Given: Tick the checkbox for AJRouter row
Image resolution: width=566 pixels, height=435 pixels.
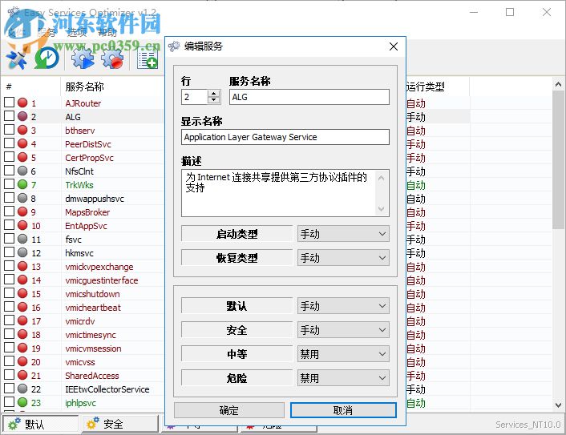Looking at the screenshot, I should tap(9, 103).
